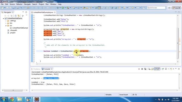Minimize the Navigator view
182x102 pixels.
[23, 12]
